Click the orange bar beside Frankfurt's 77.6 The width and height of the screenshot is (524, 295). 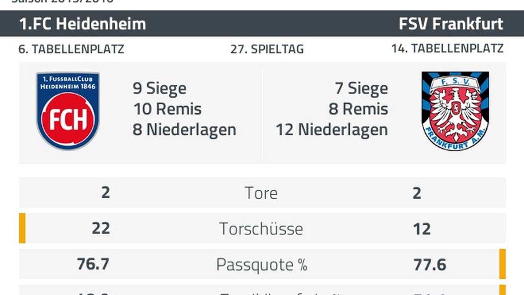(x=502, y=264)
